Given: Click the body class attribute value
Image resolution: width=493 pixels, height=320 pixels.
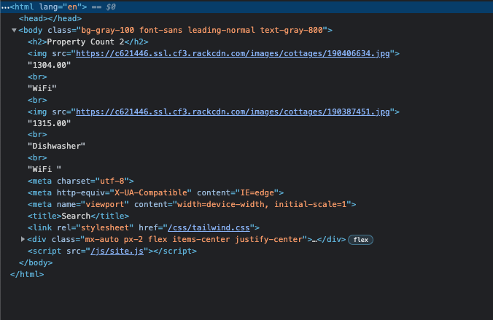Looking at the screenshot, I should (x=202, y=30).
